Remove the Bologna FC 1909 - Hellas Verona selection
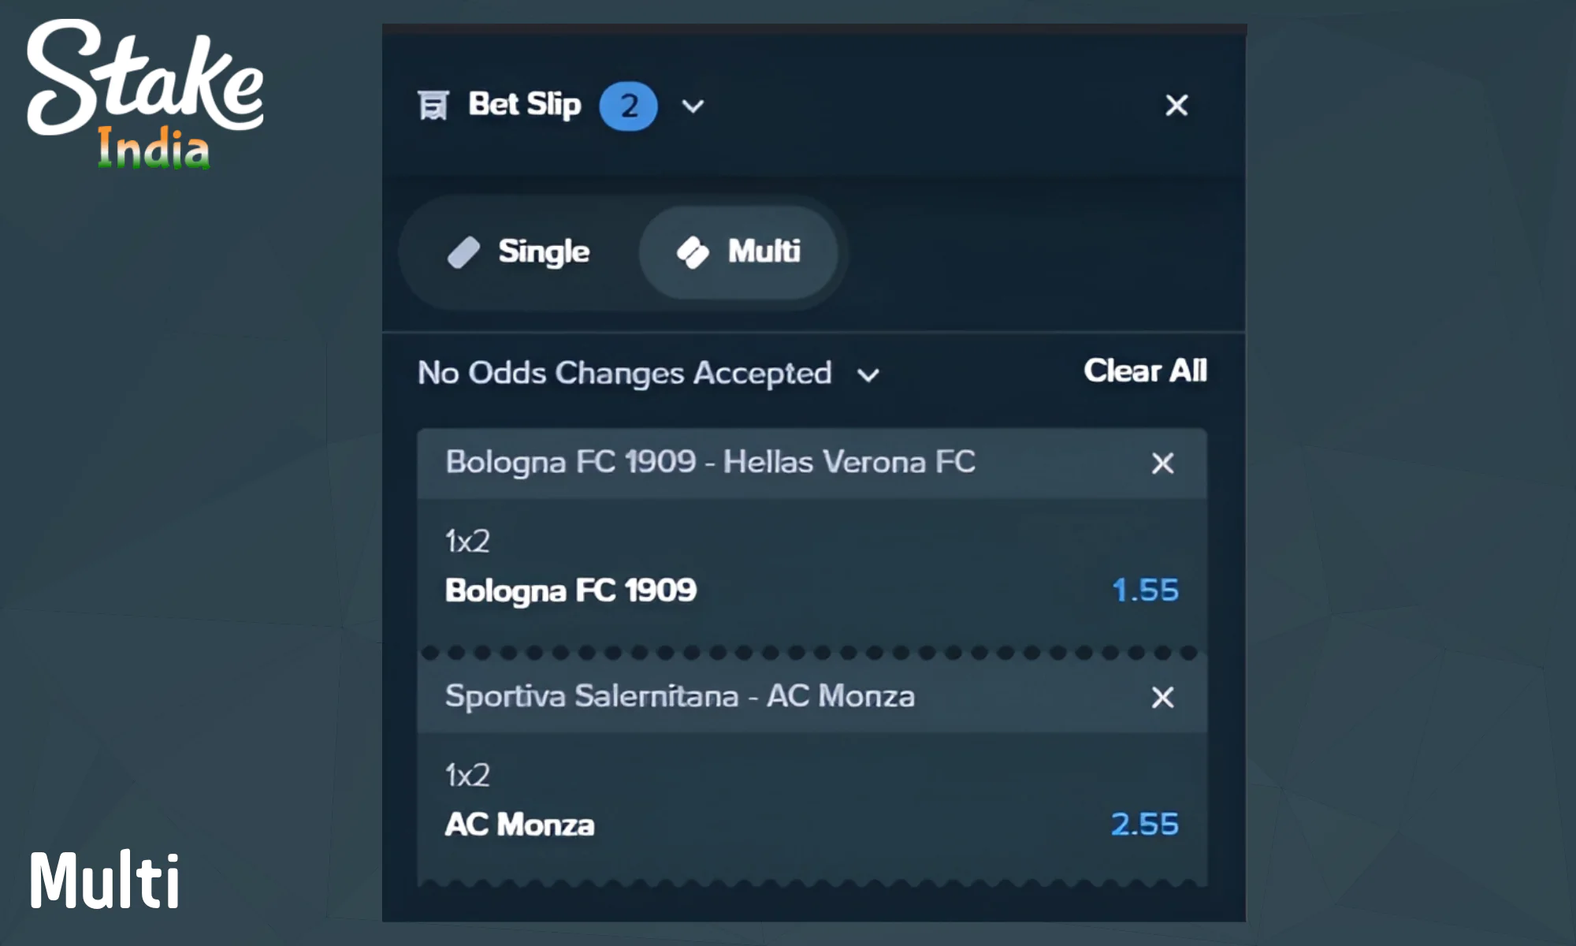 tap(1162, 464)
